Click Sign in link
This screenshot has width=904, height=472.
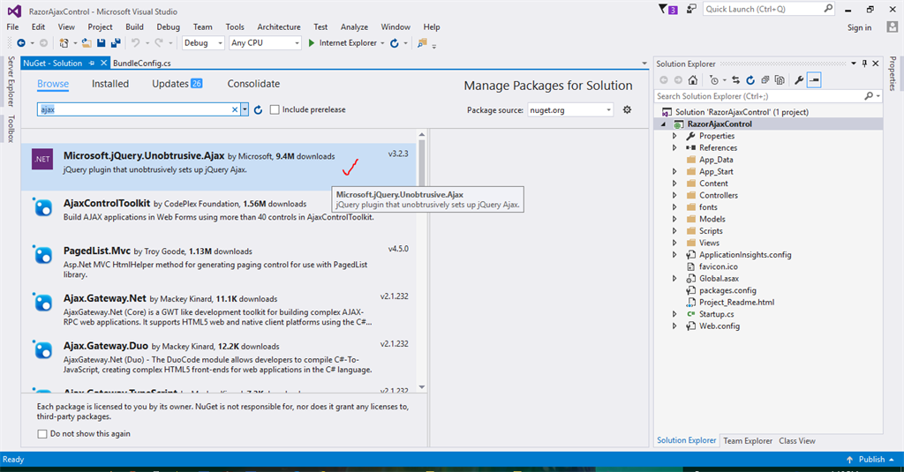[x=859, y=27]
